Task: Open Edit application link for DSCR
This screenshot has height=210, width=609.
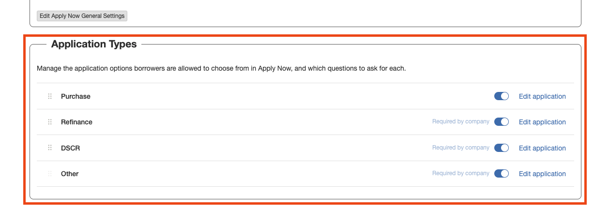Action: click(x=542, y=148)
